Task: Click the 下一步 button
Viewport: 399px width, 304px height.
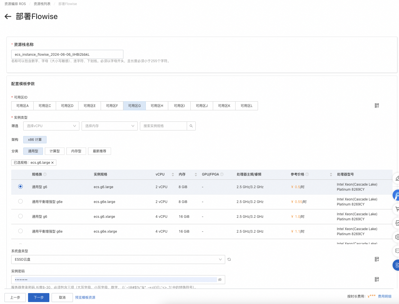Action: (x=39, y=298)
